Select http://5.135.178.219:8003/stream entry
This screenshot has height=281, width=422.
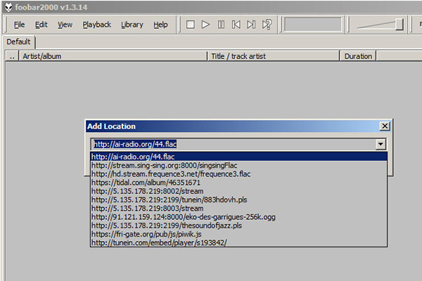[x=238, y=209]
